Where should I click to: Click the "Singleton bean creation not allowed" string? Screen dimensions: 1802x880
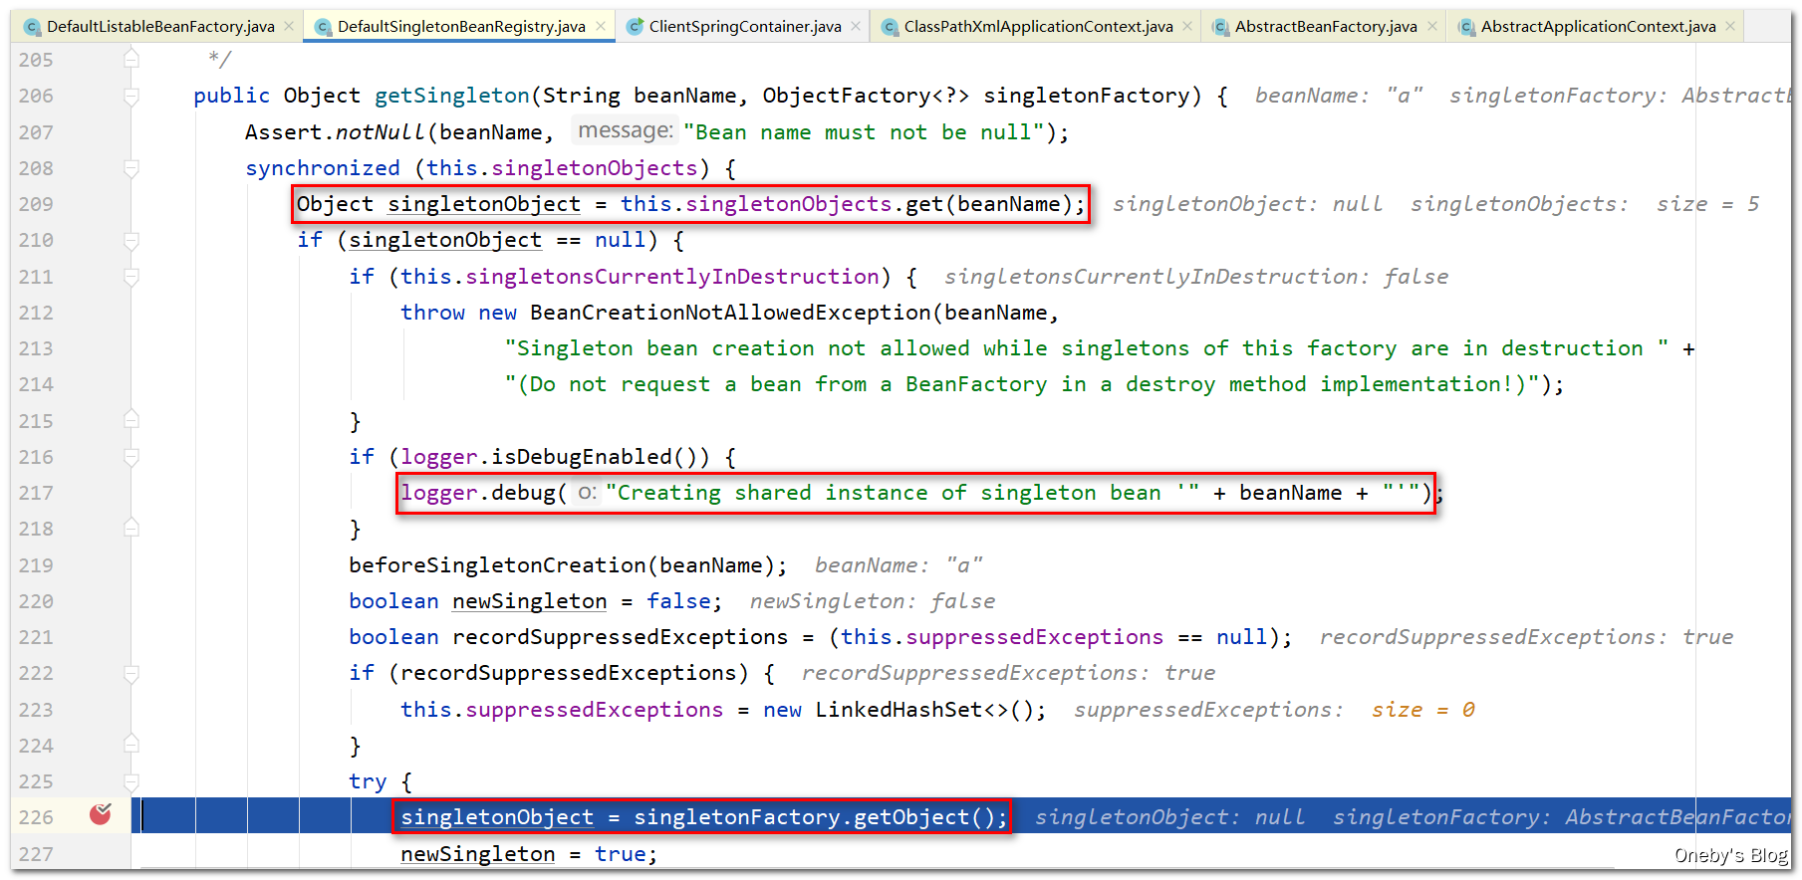tap(1087, 348)
